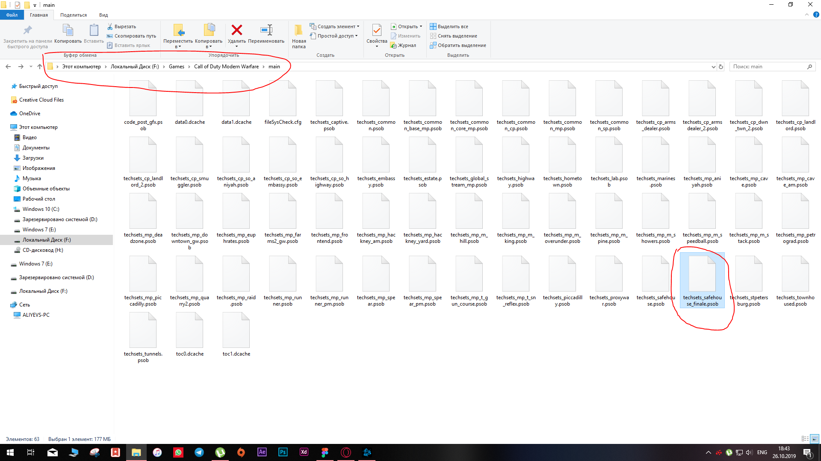This screenshot has height=461, width=821.
Task: Refresh the folder view with reload icon
Action: click(x=721, y=67)
